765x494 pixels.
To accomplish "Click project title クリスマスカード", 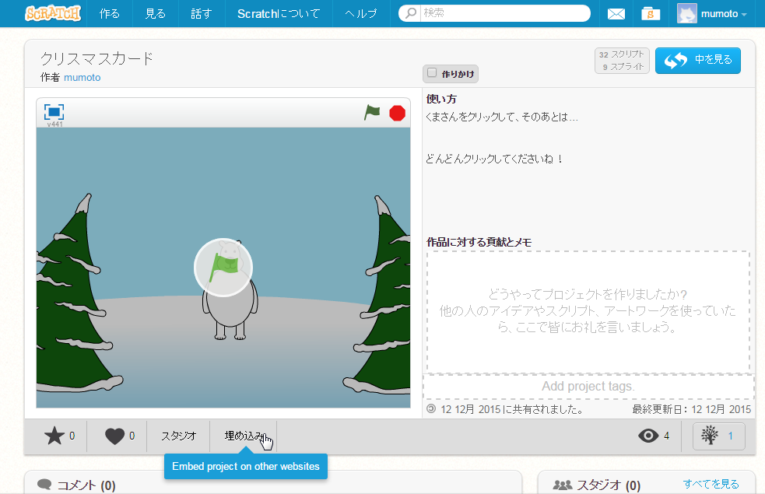I will (97, 58).
